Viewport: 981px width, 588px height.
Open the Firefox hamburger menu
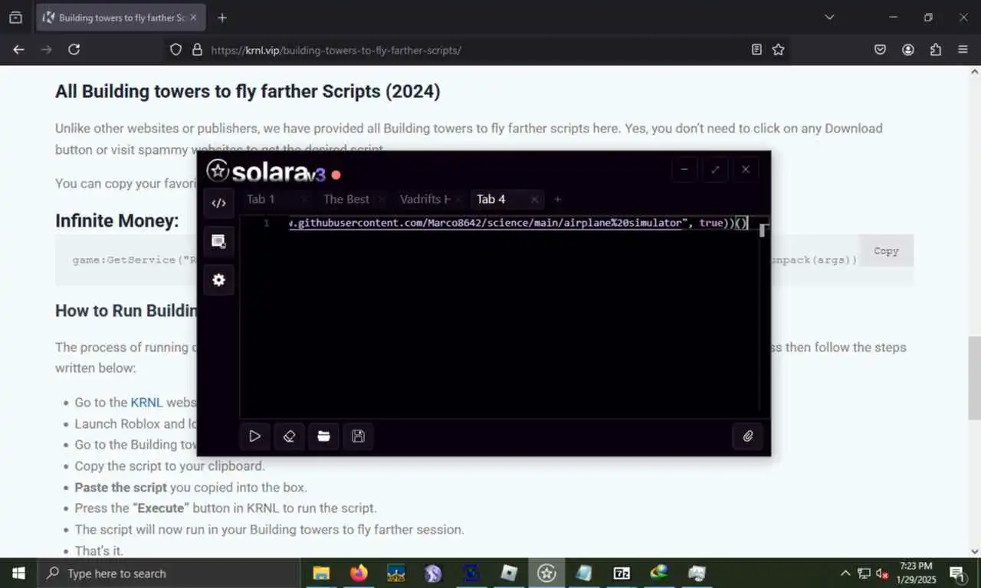[x=963, y=50]
